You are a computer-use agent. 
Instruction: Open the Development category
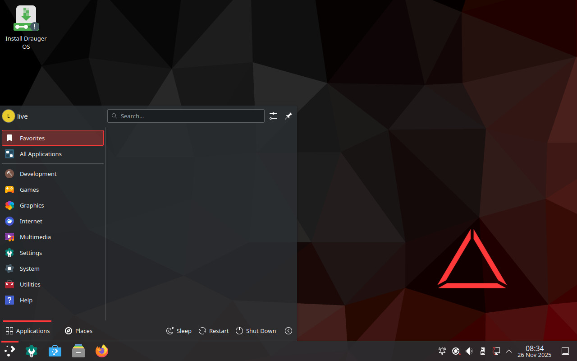[x=38, y=174]
